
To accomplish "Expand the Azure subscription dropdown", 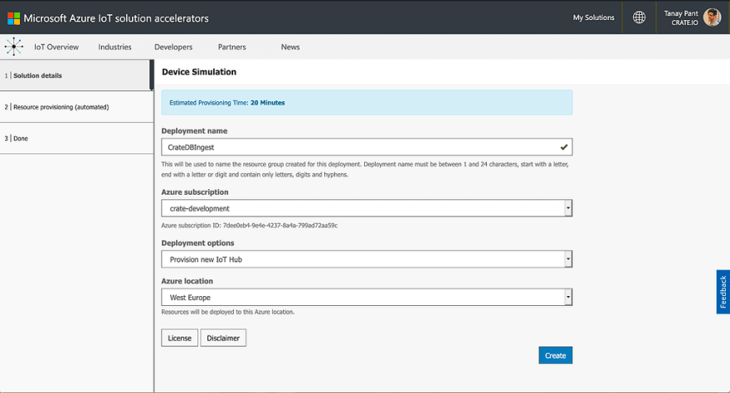I will tap(367, 208).
